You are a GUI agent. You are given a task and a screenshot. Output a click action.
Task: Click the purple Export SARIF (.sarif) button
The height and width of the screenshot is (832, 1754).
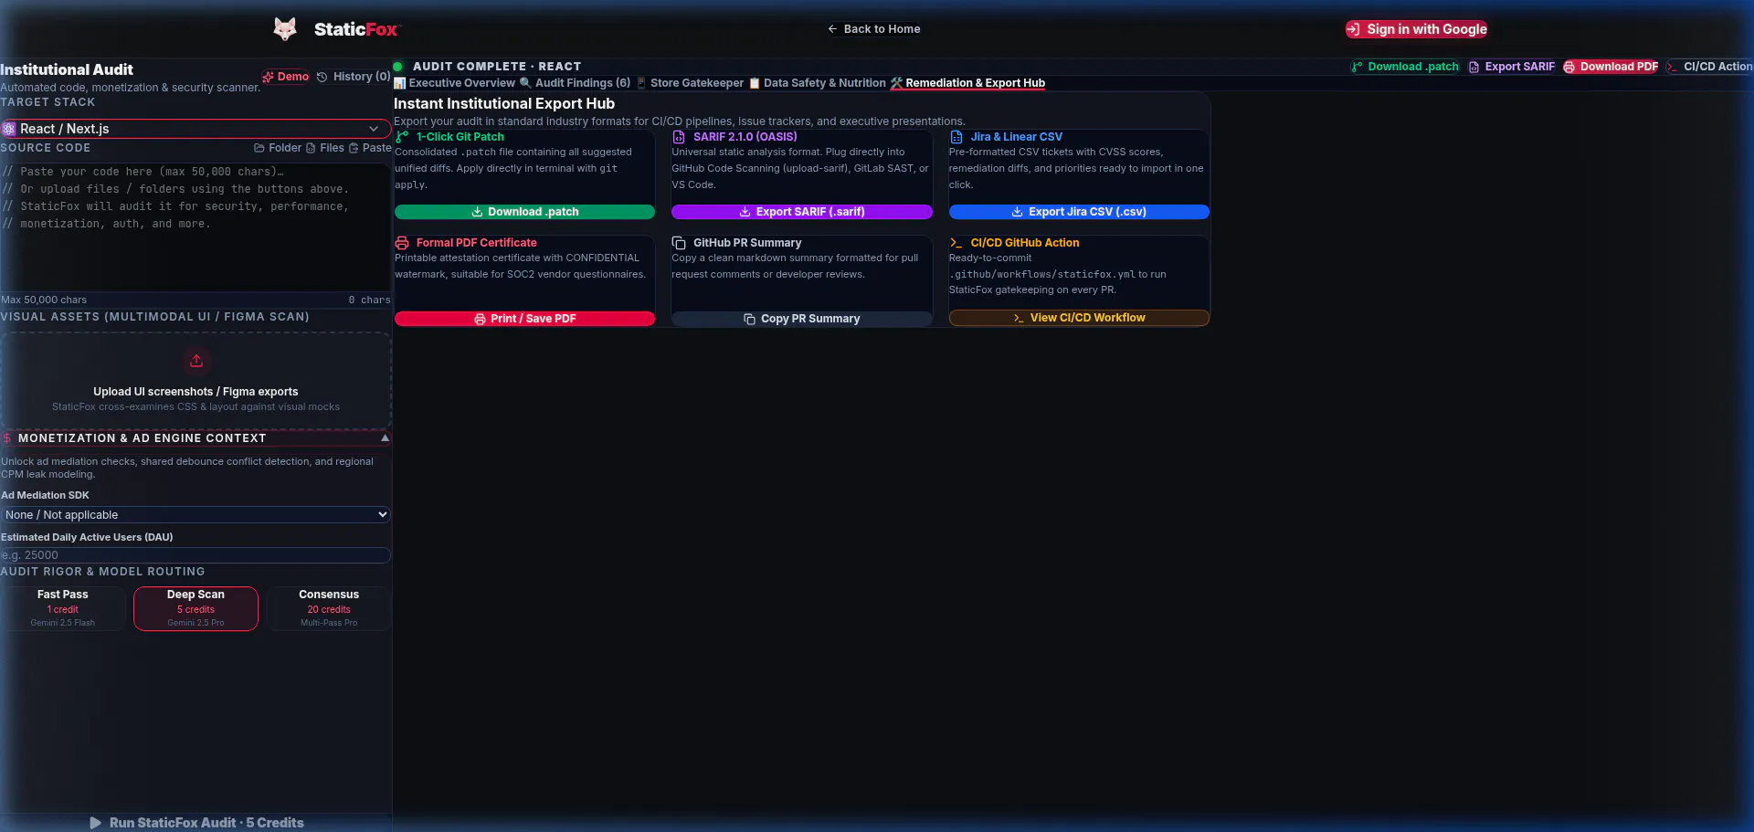pos(802,212)
